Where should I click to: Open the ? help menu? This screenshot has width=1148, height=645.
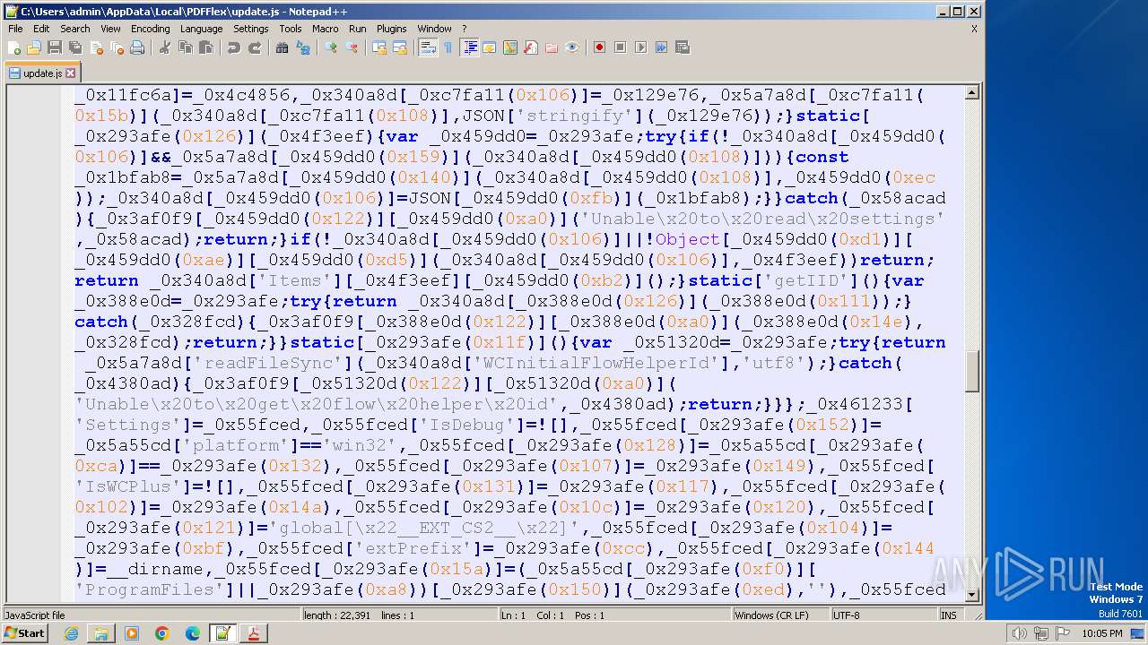464,29
